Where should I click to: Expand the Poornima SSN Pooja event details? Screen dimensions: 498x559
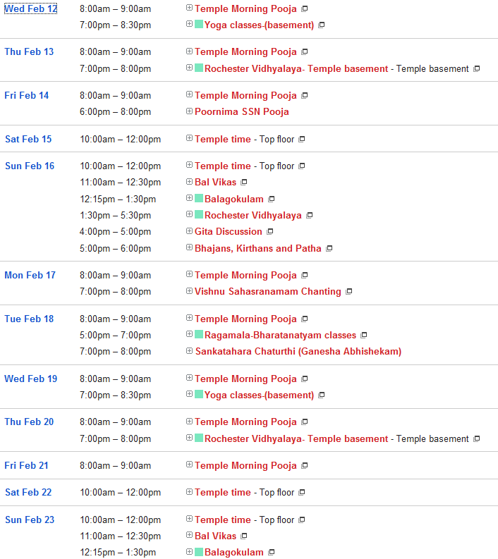189,111
